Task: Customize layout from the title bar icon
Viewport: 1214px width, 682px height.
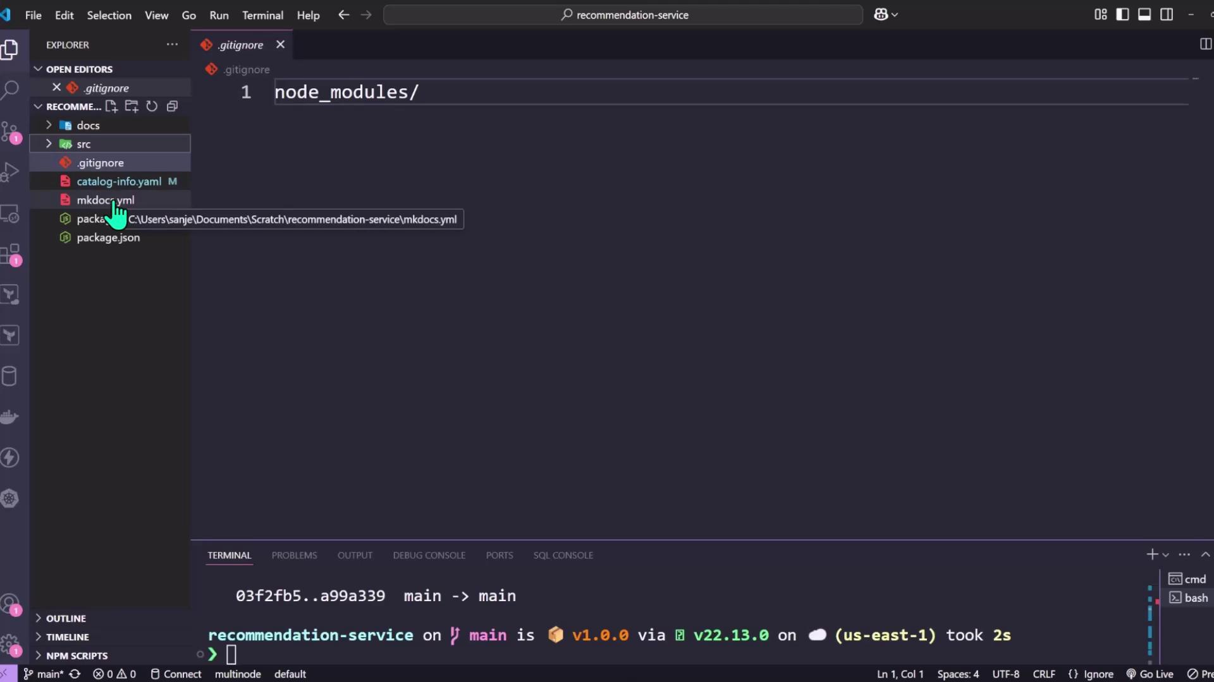Action: pyautogui.click(x=1101, y=15)
